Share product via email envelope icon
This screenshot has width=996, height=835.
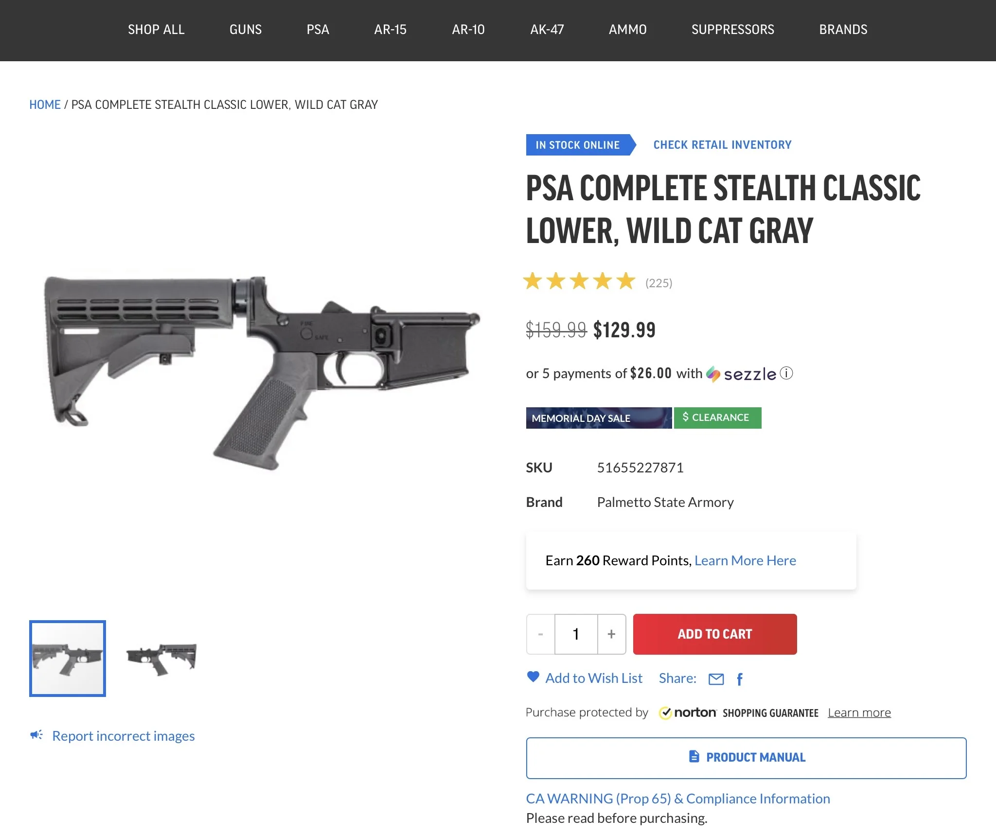click(x=716, y=679)
